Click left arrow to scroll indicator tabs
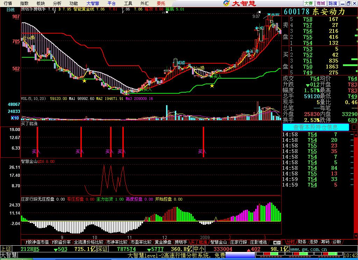The image size is (358, 260). point(275,243)
